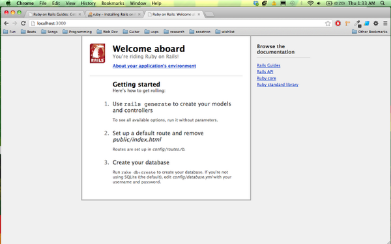Screen dimensions: 391x244
Task: Open the Ruby core link
Action: coord(267,78)
